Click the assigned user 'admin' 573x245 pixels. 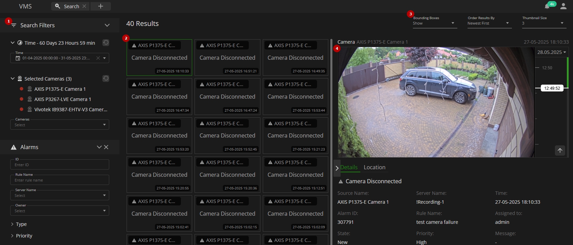coord(502,222)
